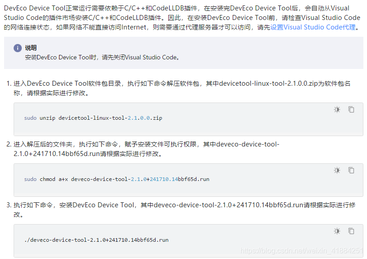Click the blue info icon beside 说明
The image size is (367, 259).
(x=18, y=48)
